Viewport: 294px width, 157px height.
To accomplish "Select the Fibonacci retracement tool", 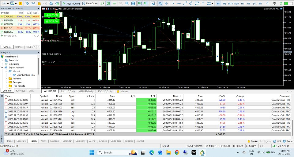I will coord(197,3).
